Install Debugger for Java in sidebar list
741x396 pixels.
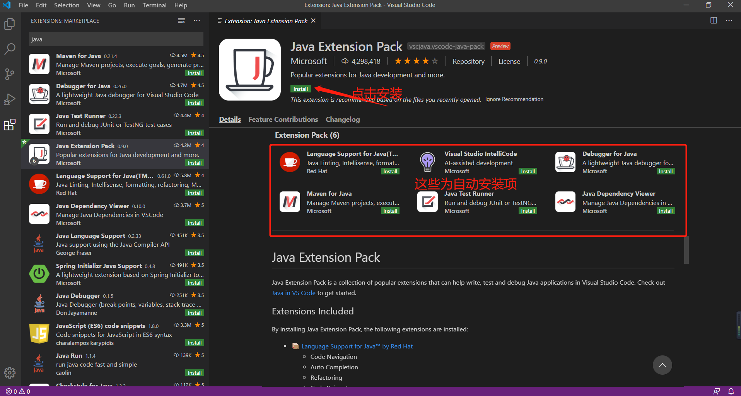tap(195, 103)
